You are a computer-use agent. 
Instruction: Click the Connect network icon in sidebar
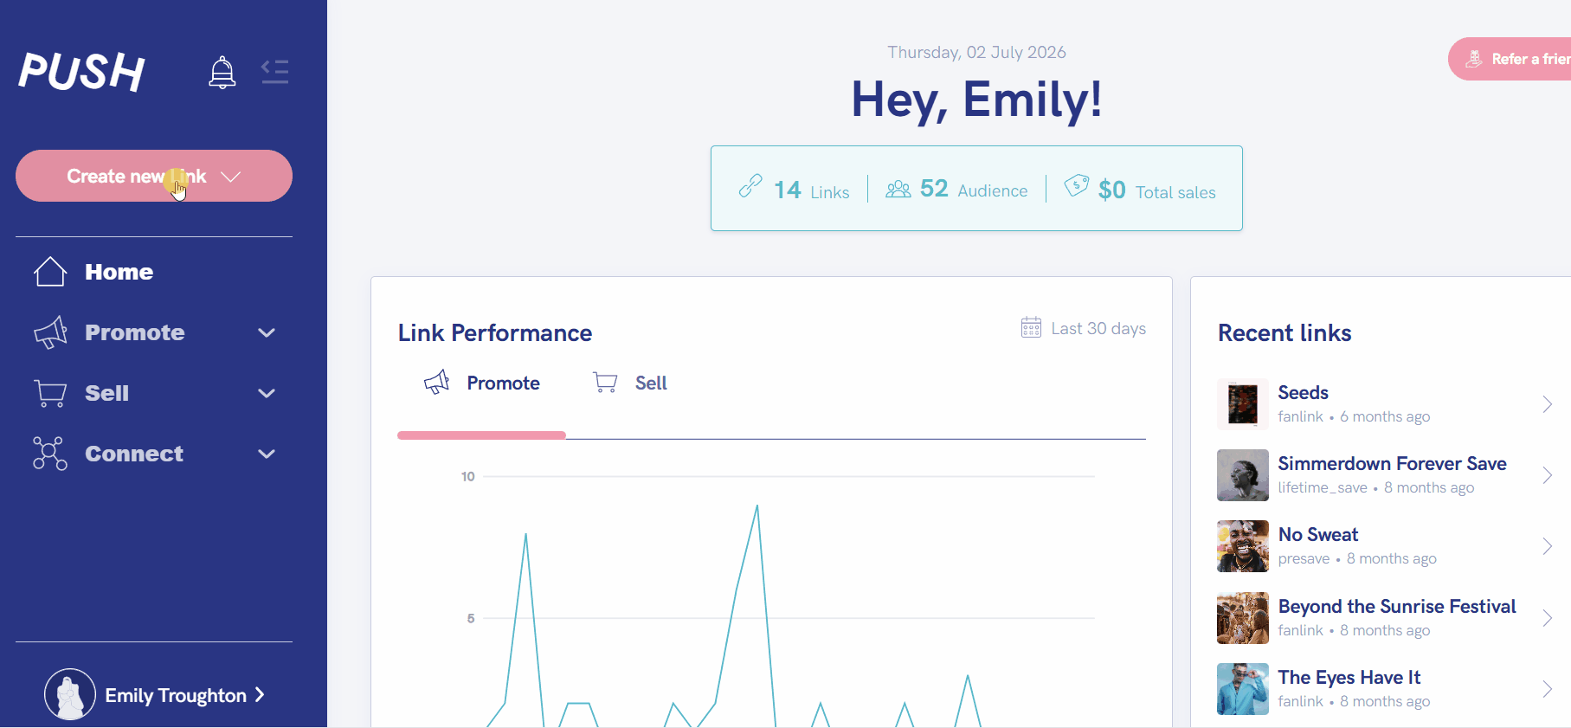[50, 454]
